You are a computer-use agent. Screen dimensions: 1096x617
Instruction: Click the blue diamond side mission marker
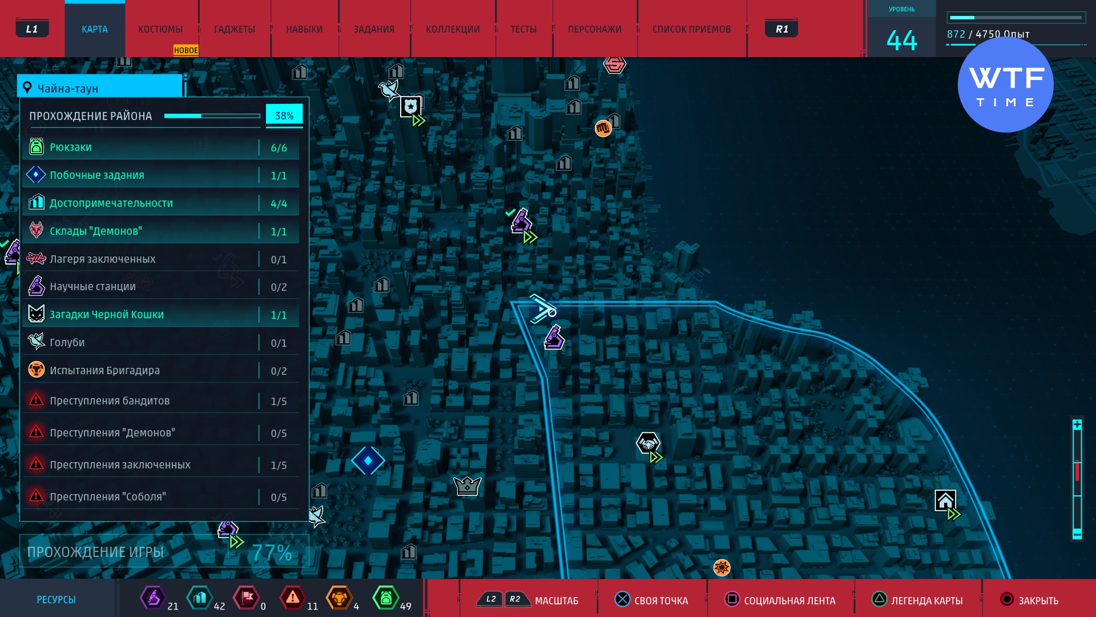(x=368, y=460)
